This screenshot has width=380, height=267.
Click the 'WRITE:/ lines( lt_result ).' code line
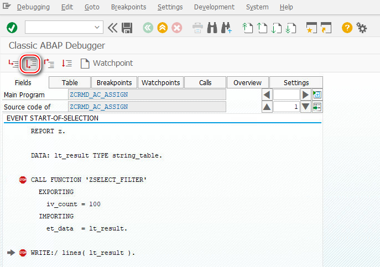pos(82,253)
